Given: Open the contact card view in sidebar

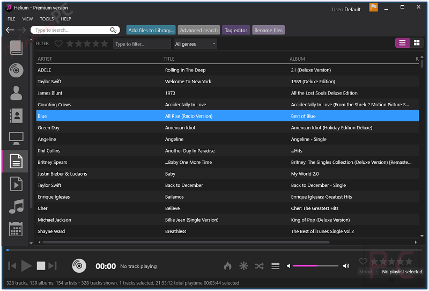Looking at the screenshot, I should click(x=16, y=115).
